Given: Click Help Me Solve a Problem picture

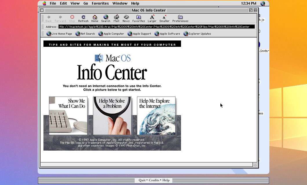Looking at the screenshot, I should click(x=112, y=116).
